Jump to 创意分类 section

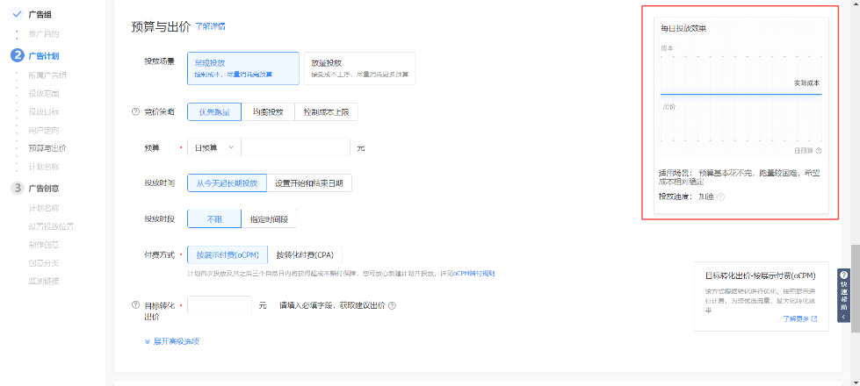[44, 263]
